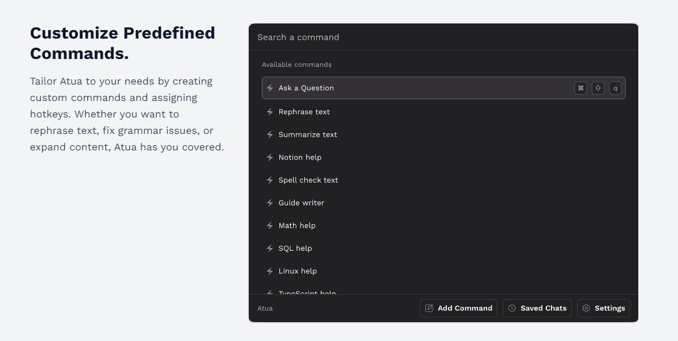Select the Linux help command
Viewport: 678px width, 341px height.
298,271
